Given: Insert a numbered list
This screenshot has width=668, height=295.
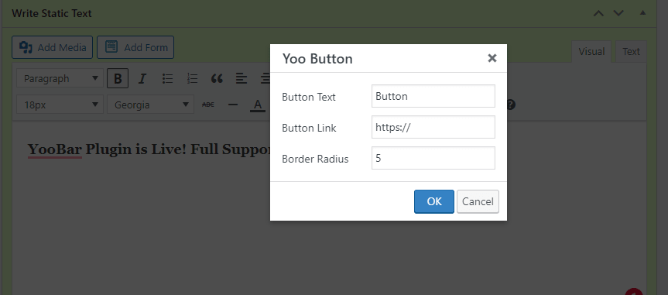Looking at the screenshot, I should (192, 78).
